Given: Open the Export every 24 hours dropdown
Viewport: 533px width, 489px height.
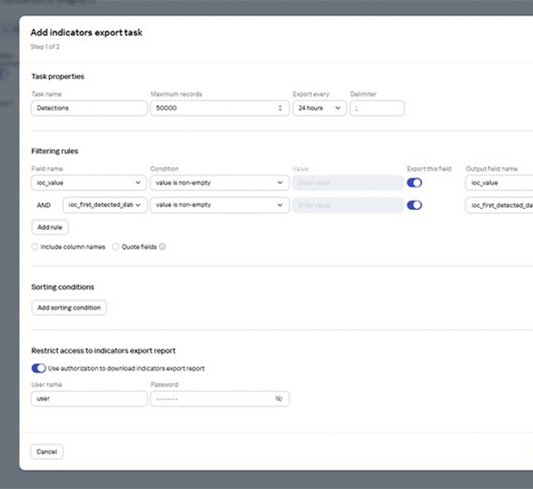Looking at the screenshot, I should click(320, 108).
